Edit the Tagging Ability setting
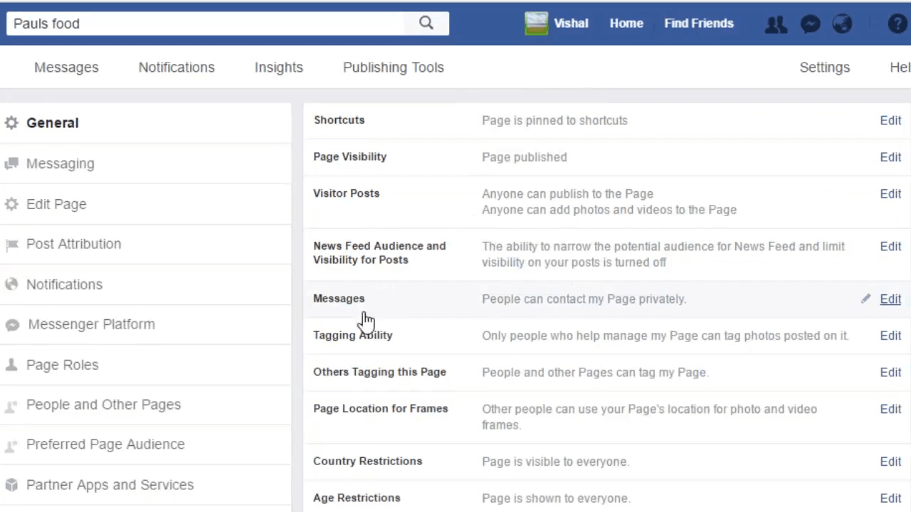Screen dimensions: 911x512 (890, 336)
